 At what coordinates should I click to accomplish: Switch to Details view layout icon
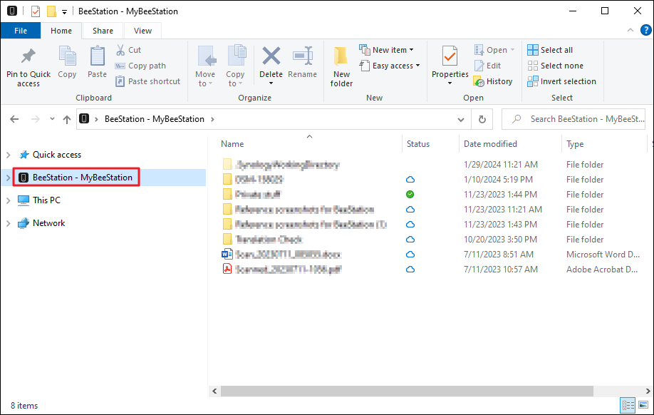[628, 405]
